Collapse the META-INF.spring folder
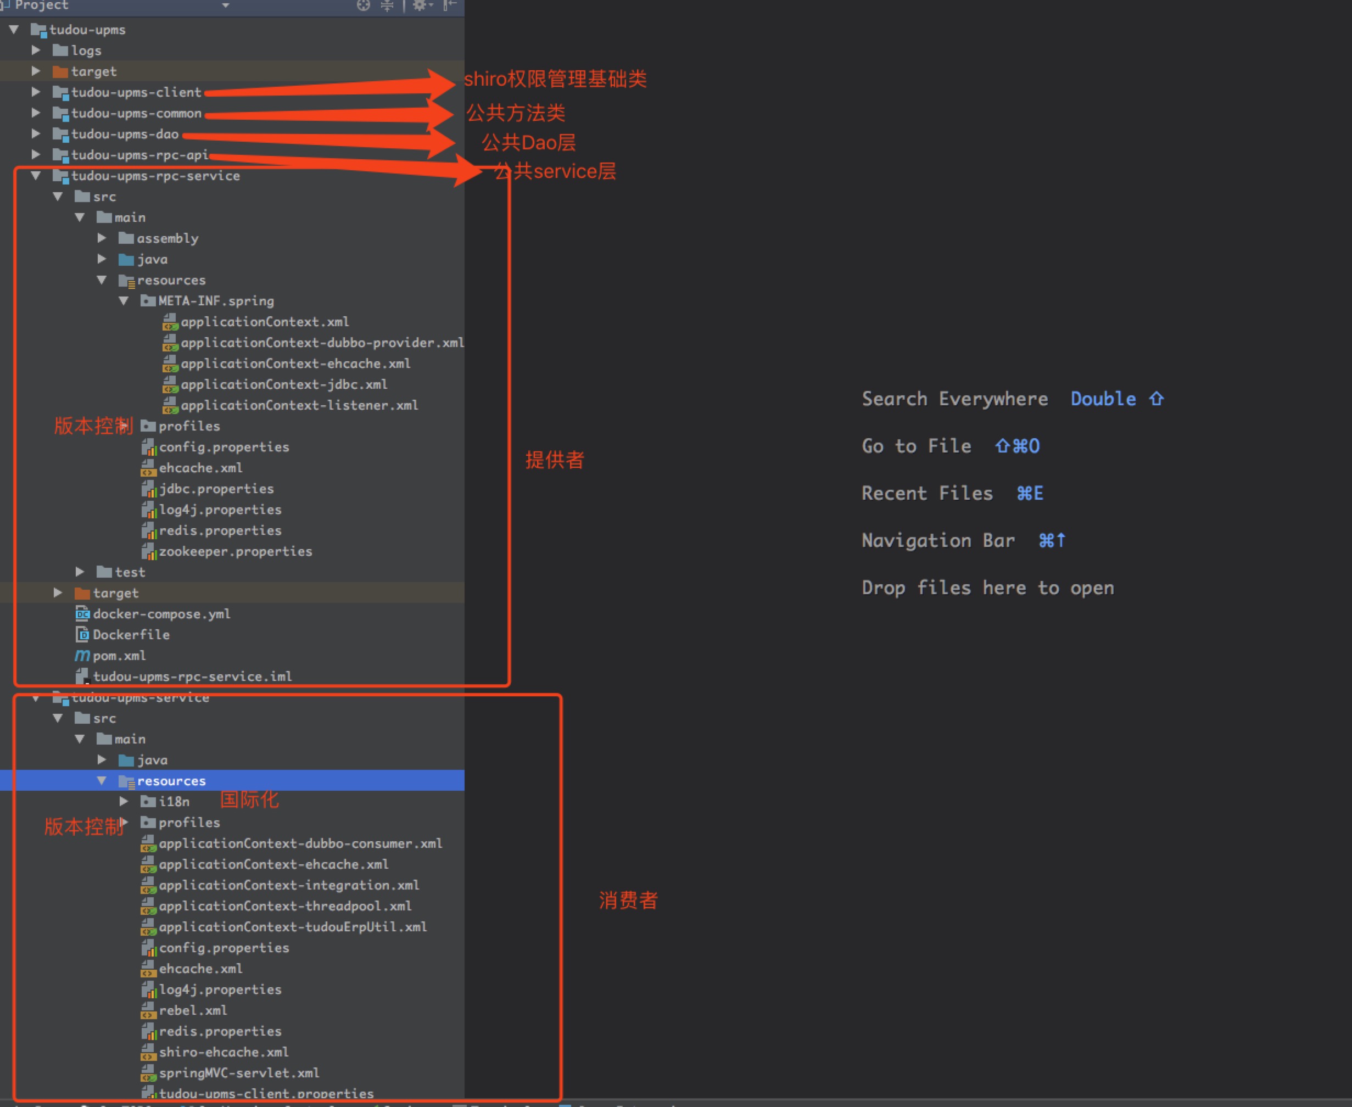1352x1107 pixels. (x=124, y=300)
